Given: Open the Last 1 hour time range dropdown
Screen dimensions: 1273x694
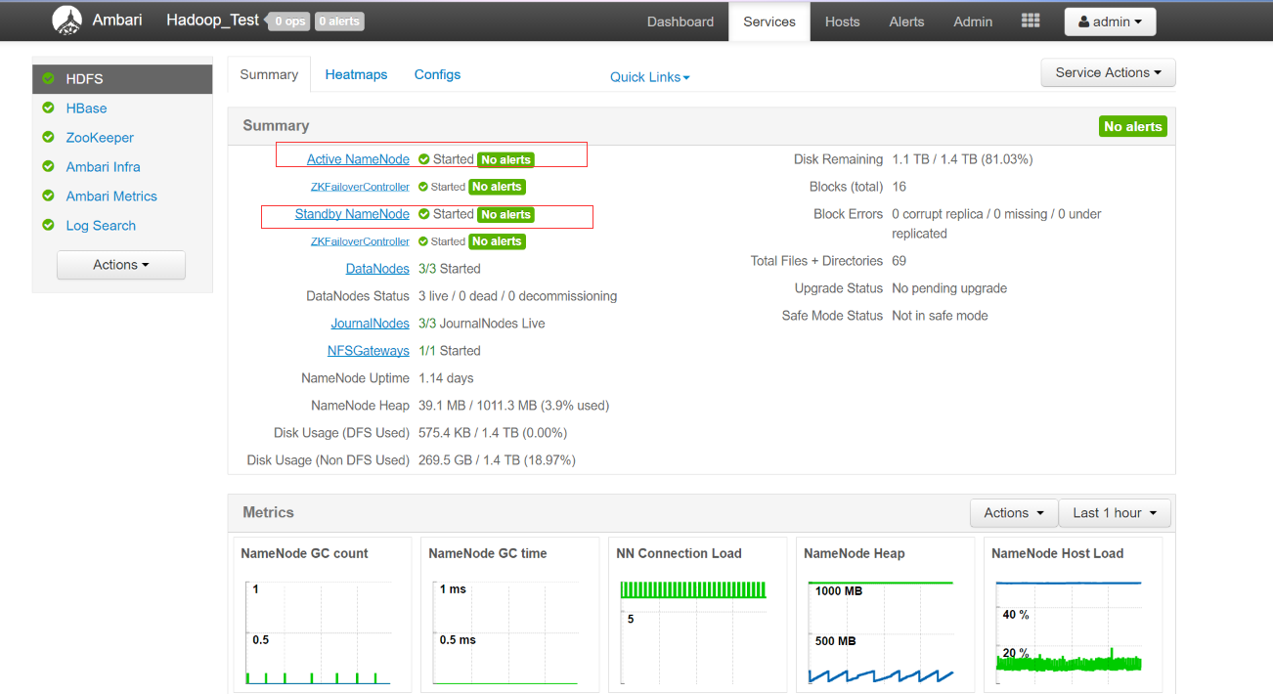Looking at the screenshot, I should (1114, 513).
